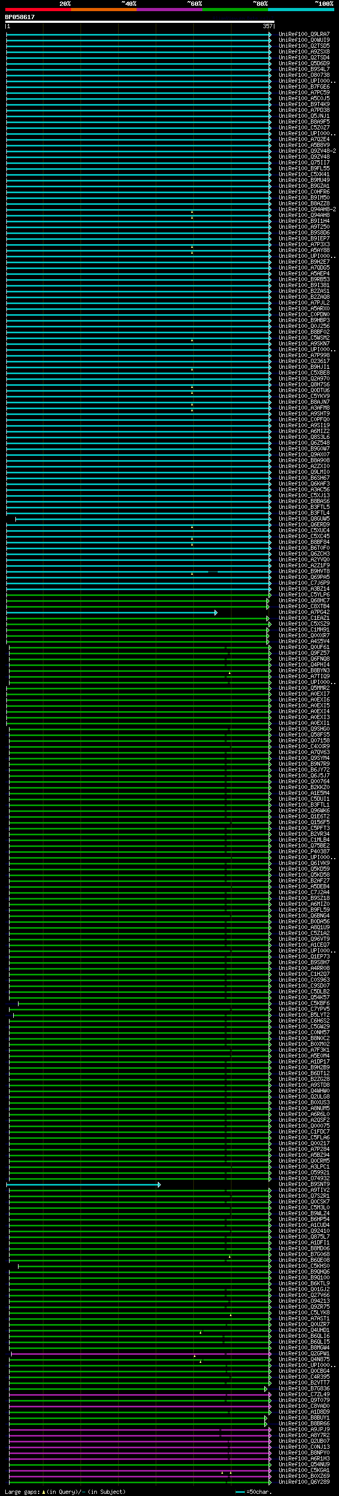Open entry UniRef100_C1EAZ1
The height and width of the screenshot is (1496, 339).
tap(304, 618)
